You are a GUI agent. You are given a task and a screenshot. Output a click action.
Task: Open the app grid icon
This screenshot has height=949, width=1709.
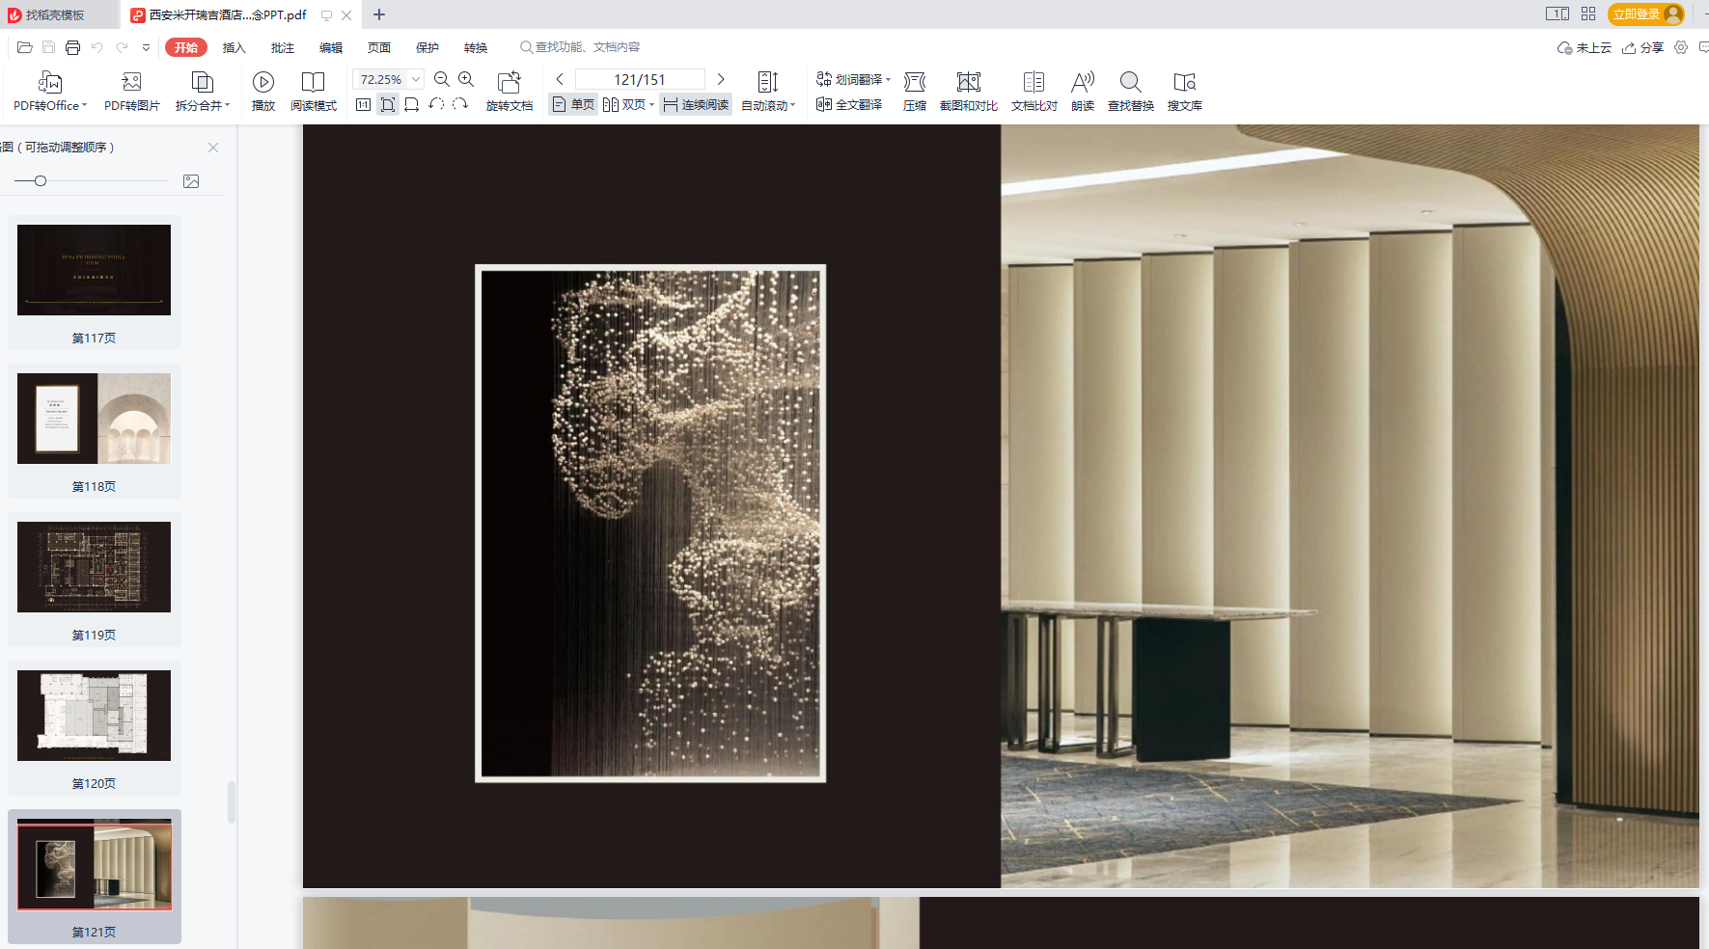[x=1588, y=14]
